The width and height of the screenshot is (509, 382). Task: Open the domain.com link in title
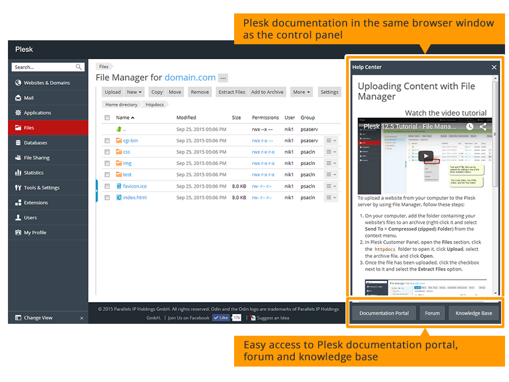tap(190, 78)
